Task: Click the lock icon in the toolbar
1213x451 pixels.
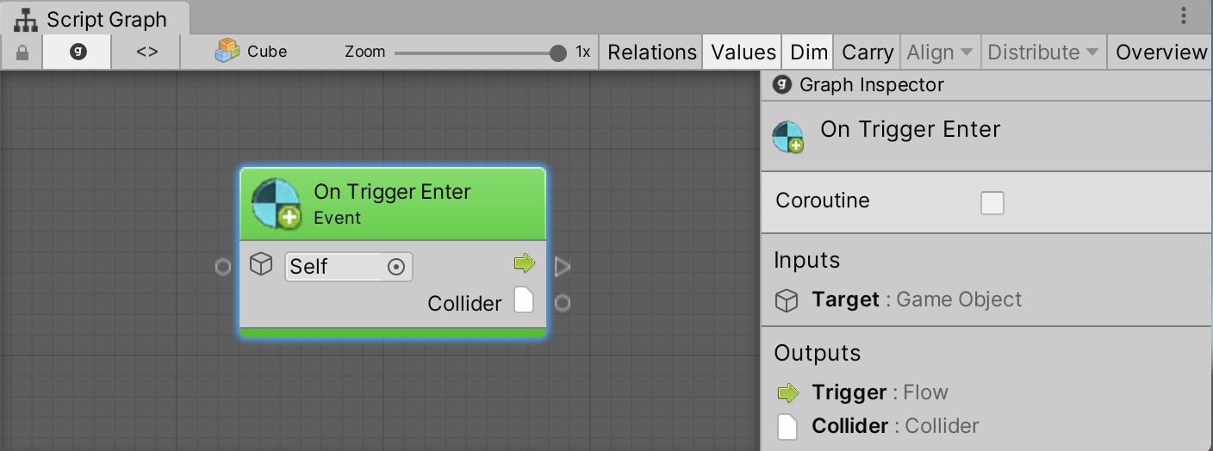Action: click(x=22, y=53)
